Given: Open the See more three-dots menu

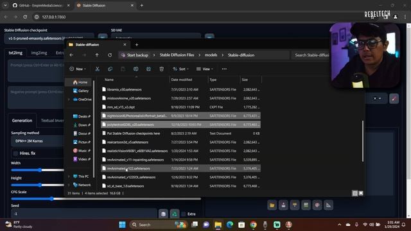Looking at the screenshot, I should [224, 69].
